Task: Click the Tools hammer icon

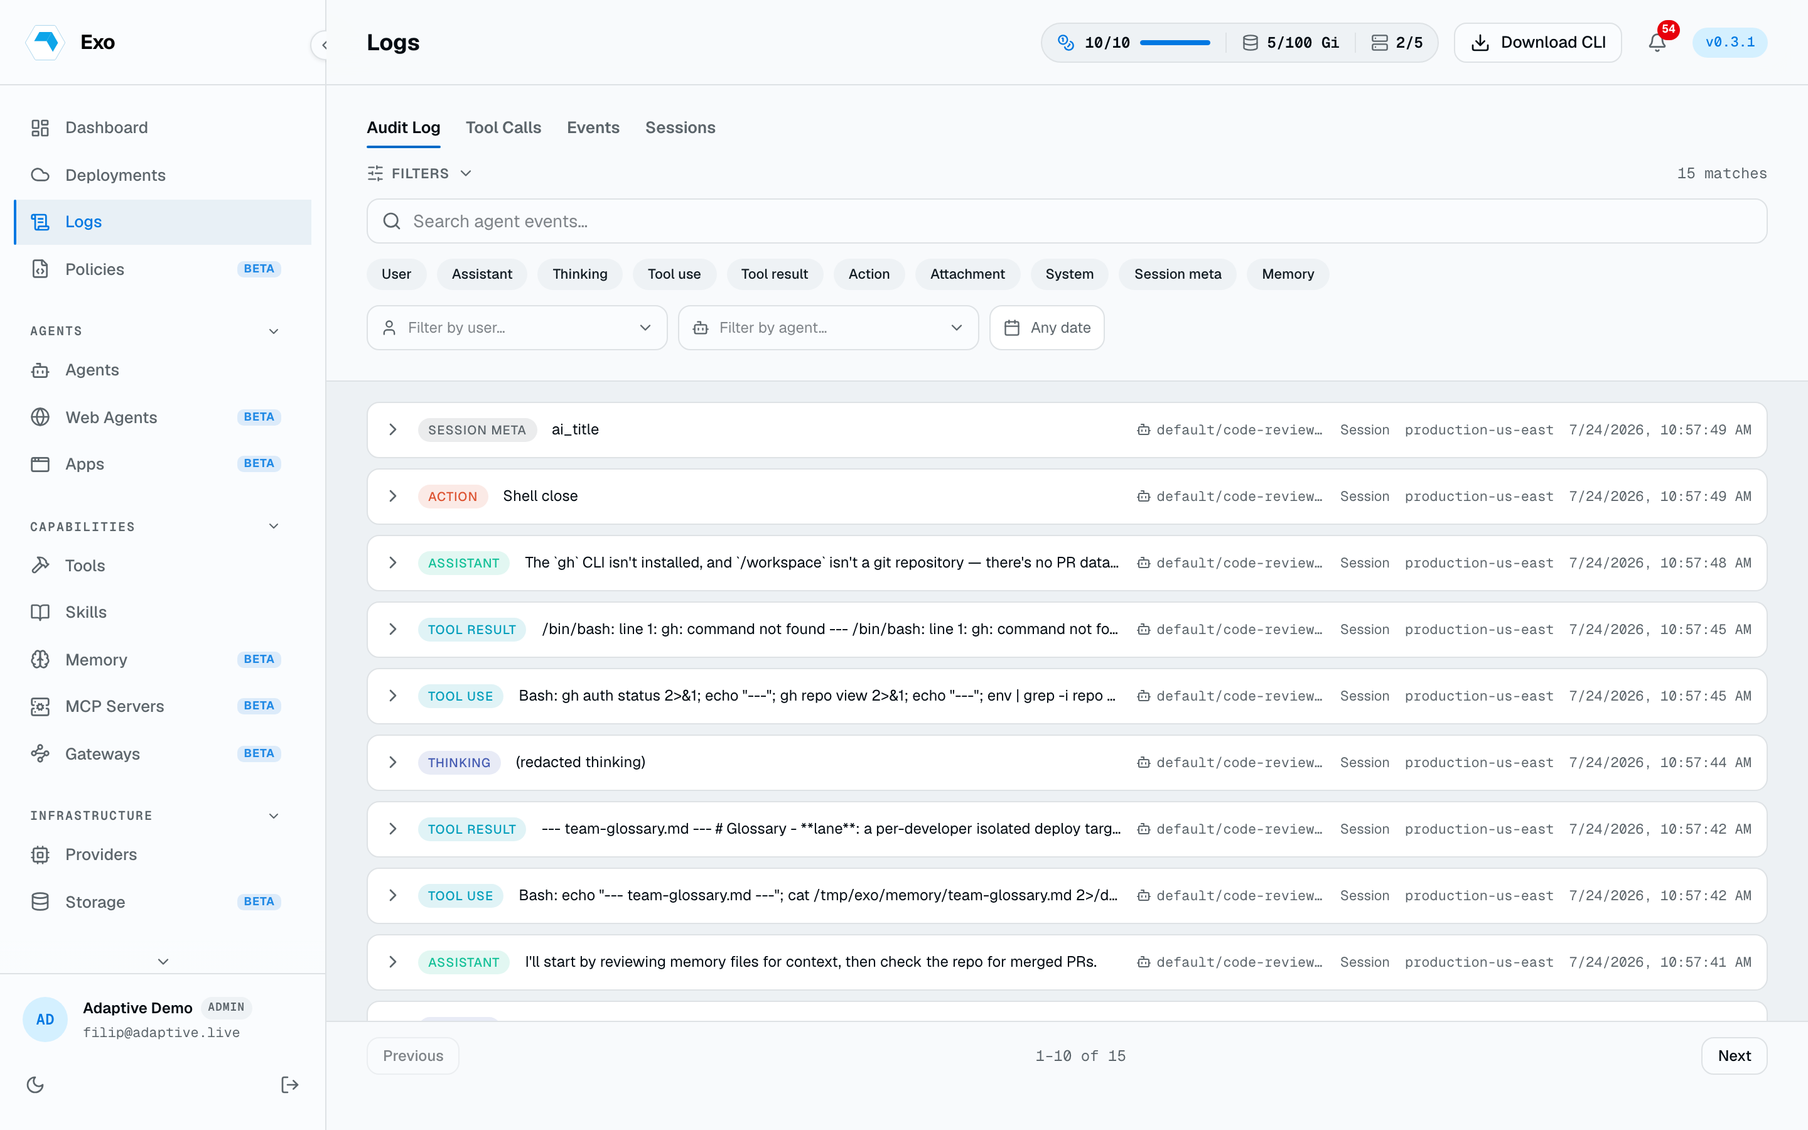Action: coord(40,565)
